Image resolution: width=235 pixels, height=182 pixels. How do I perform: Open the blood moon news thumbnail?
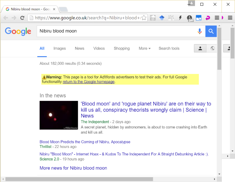click(59, 115)
